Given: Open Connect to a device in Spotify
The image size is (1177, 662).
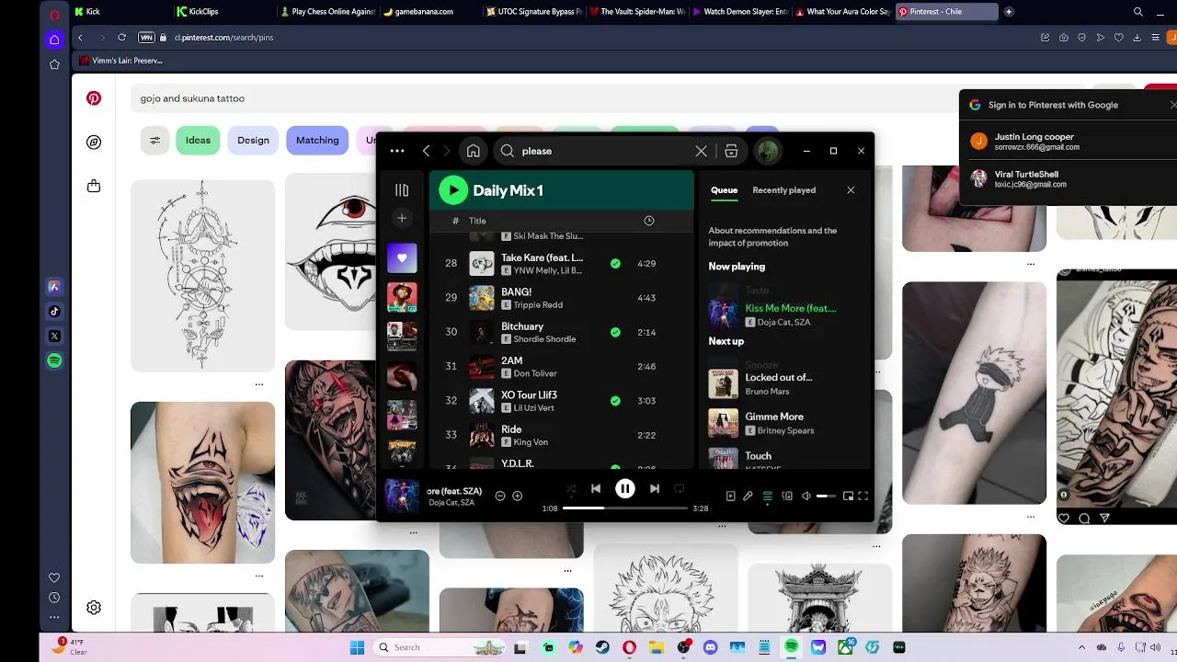Looking at the screenshot, I should coord(787,496).
